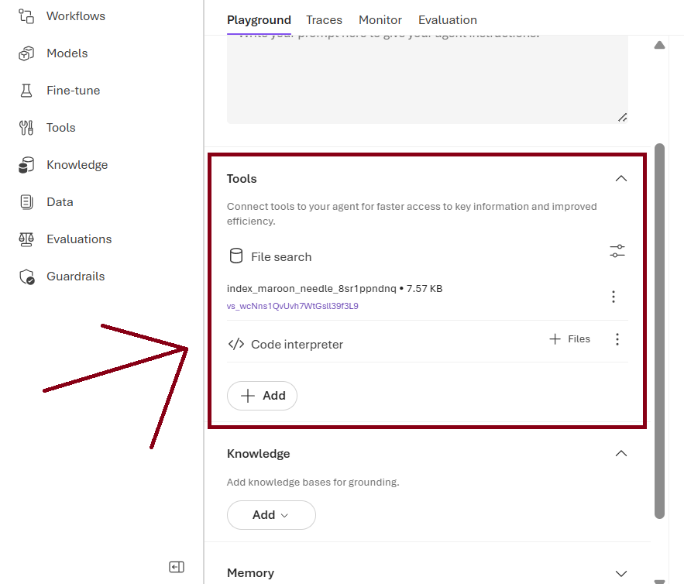Image resolution: width=684 pixels, height=584 pixels.
Task: Collapse the Tools section chevron
Action: pos(620,179)
